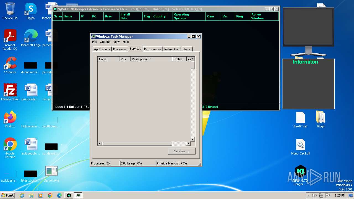Open [Logs] link in NjRat window

(59, 107)
